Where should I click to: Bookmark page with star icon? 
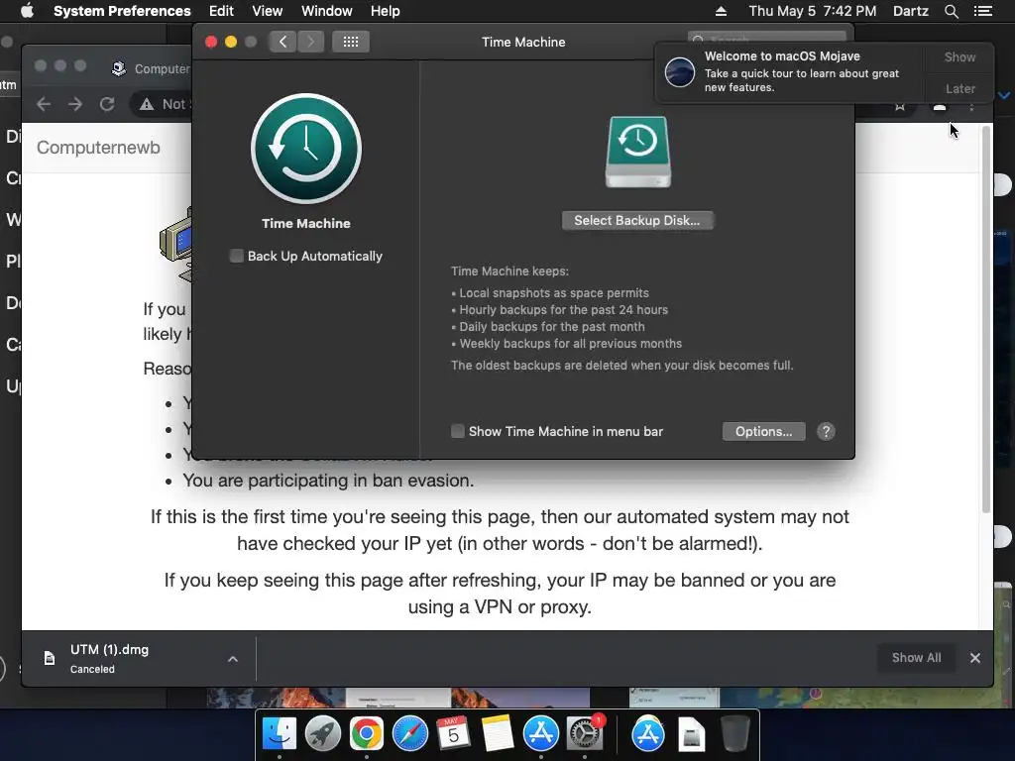(900, 107)
